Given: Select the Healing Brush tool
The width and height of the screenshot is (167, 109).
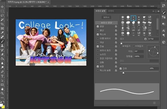Looking at the screenshot, I should coord(2,37).
